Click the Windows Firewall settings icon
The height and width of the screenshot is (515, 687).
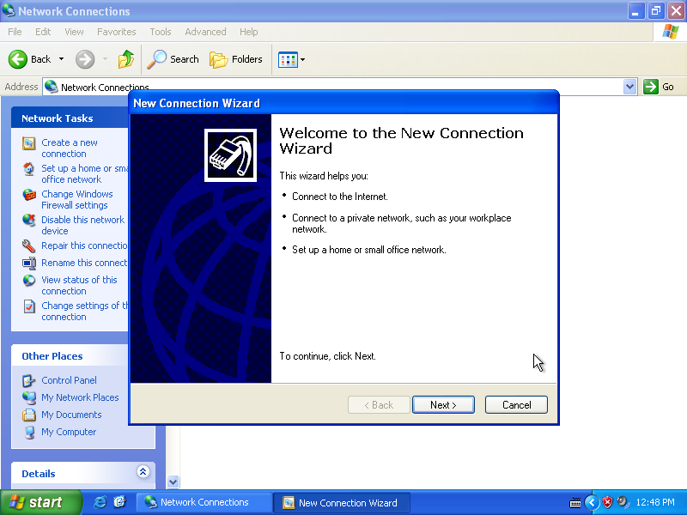coord(29,195)
